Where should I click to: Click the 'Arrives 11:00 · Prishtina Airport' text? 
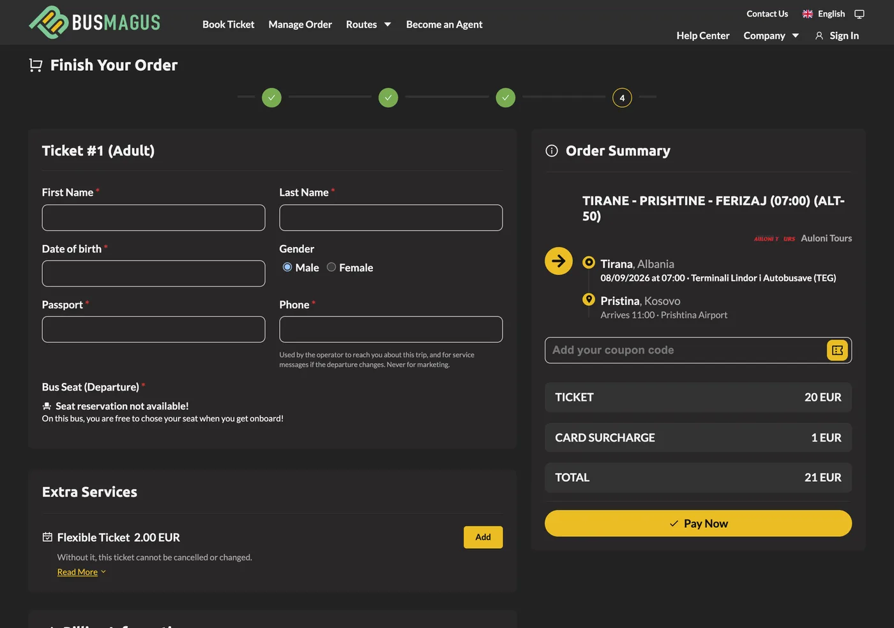coord(664,315)
